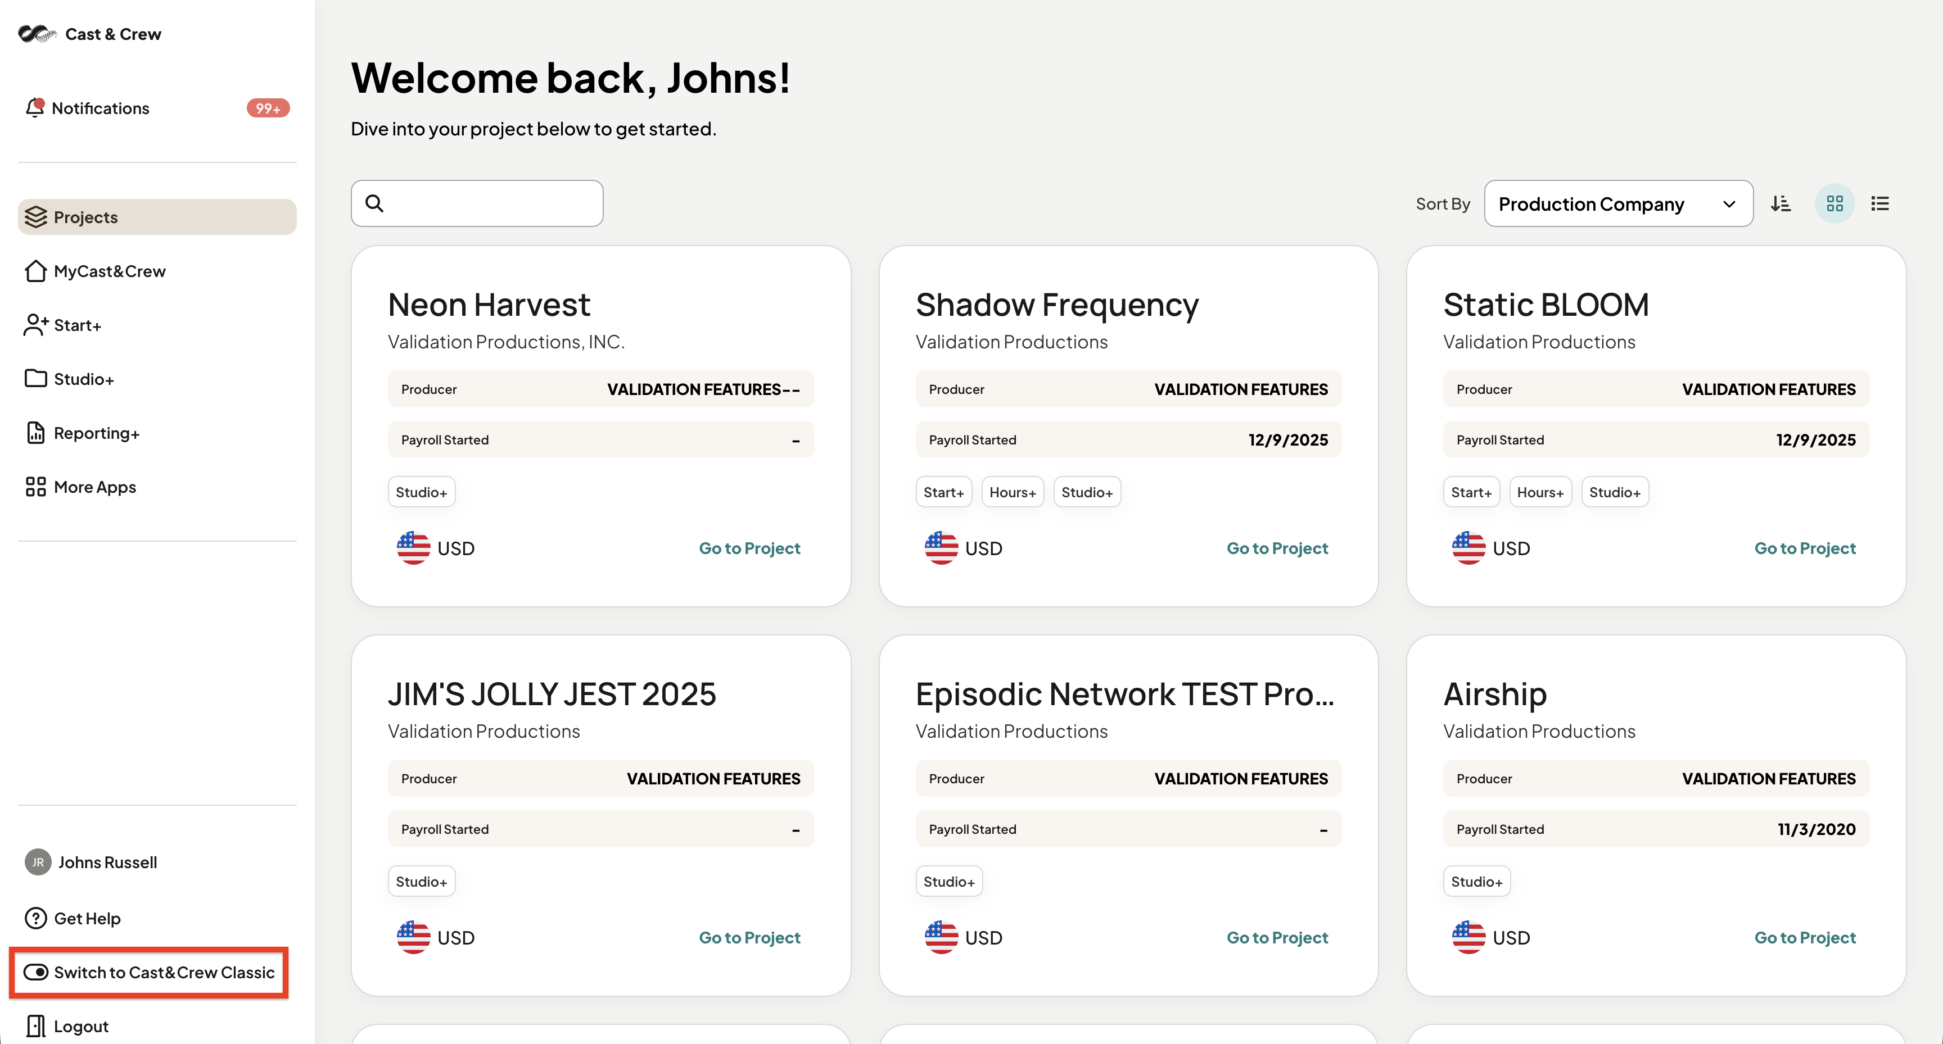Go to Project for Airship
Screen dimensions: 1943x1044
coord(1805,937)
